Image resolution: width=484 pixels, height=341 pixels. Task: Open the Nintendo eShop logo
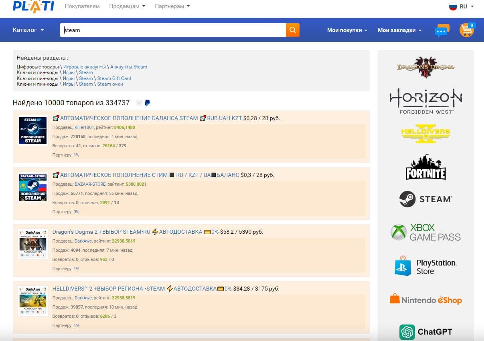tap(426, 300)
